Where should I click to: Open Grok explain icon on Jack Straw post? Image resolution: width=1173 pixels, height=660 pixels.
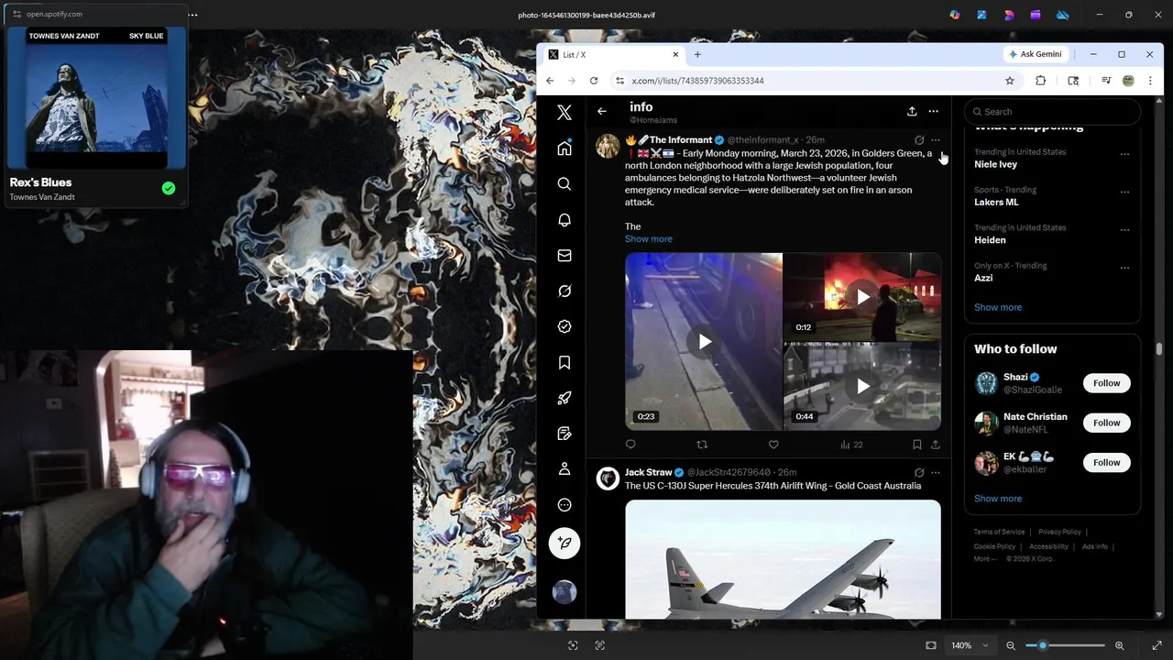tap(919, 473)
